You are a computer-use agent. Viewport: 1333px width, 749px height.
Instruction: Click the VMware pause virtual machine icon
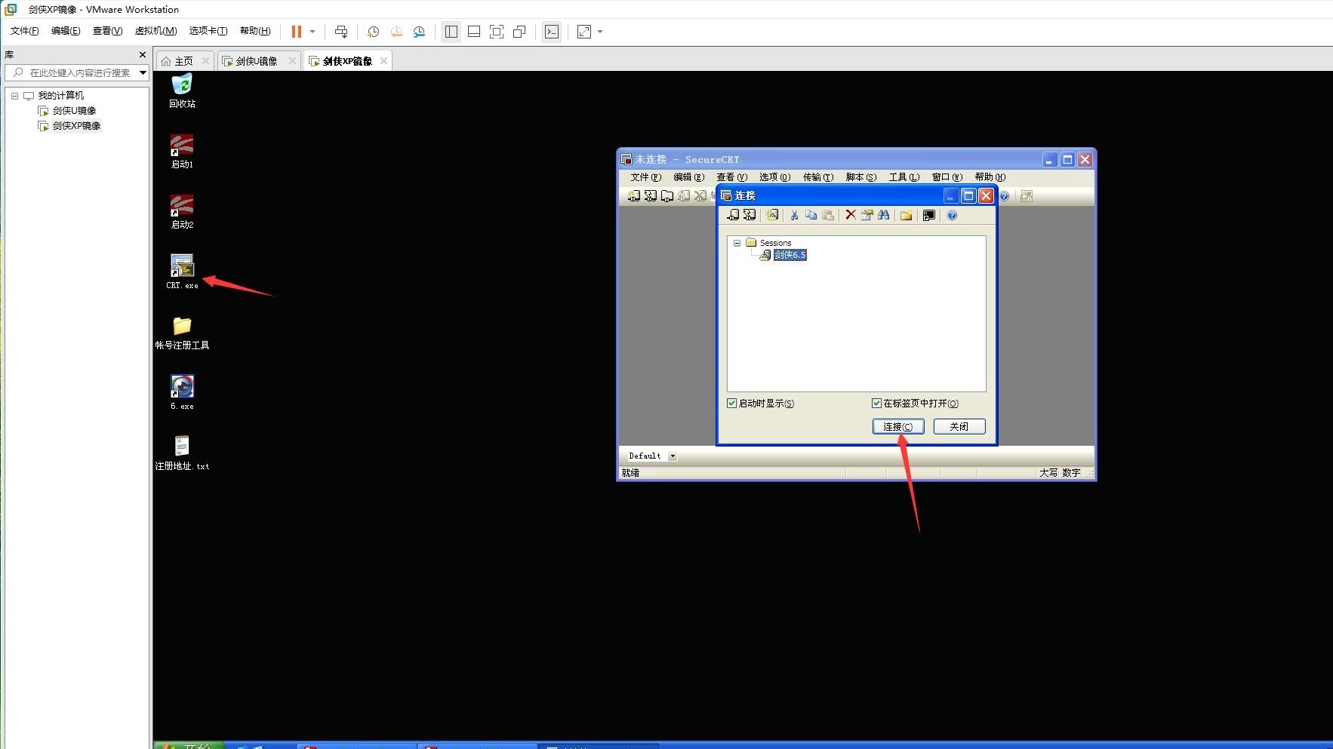[x=297, y=32]
